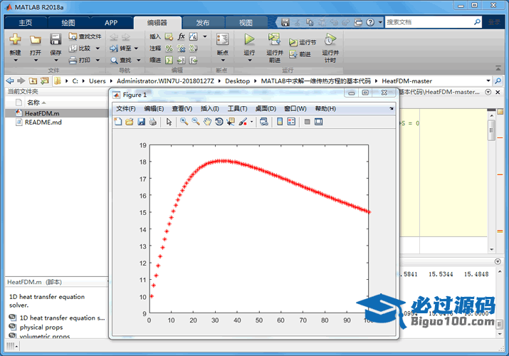This screenshot has height=356, width=509.
Task: Click the Find (查找) magnifier button
Action: [x=121, y=60]
